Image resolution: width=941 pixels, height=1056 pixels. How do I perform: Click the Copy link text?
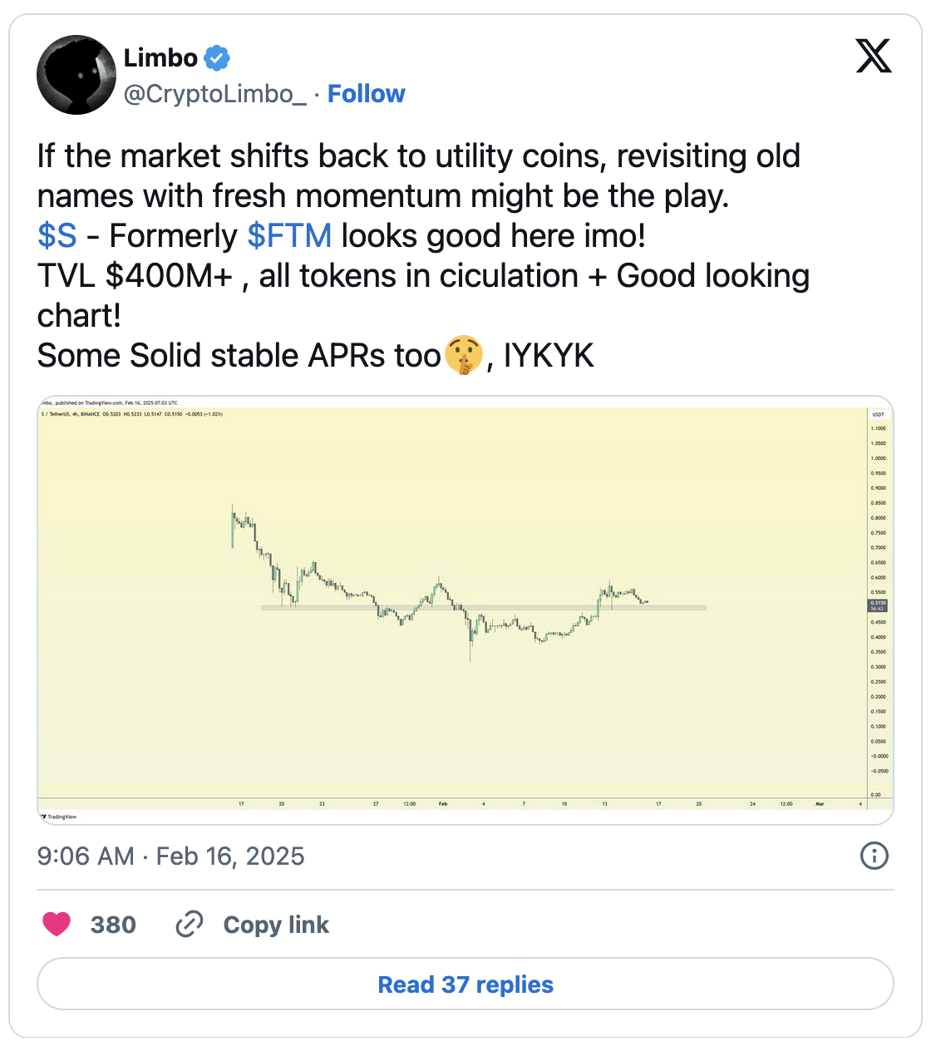pos(276,925)
